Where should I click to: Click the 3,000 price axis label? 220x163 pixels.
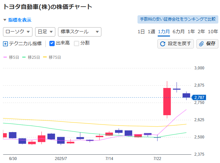click(x=199, y=68)
